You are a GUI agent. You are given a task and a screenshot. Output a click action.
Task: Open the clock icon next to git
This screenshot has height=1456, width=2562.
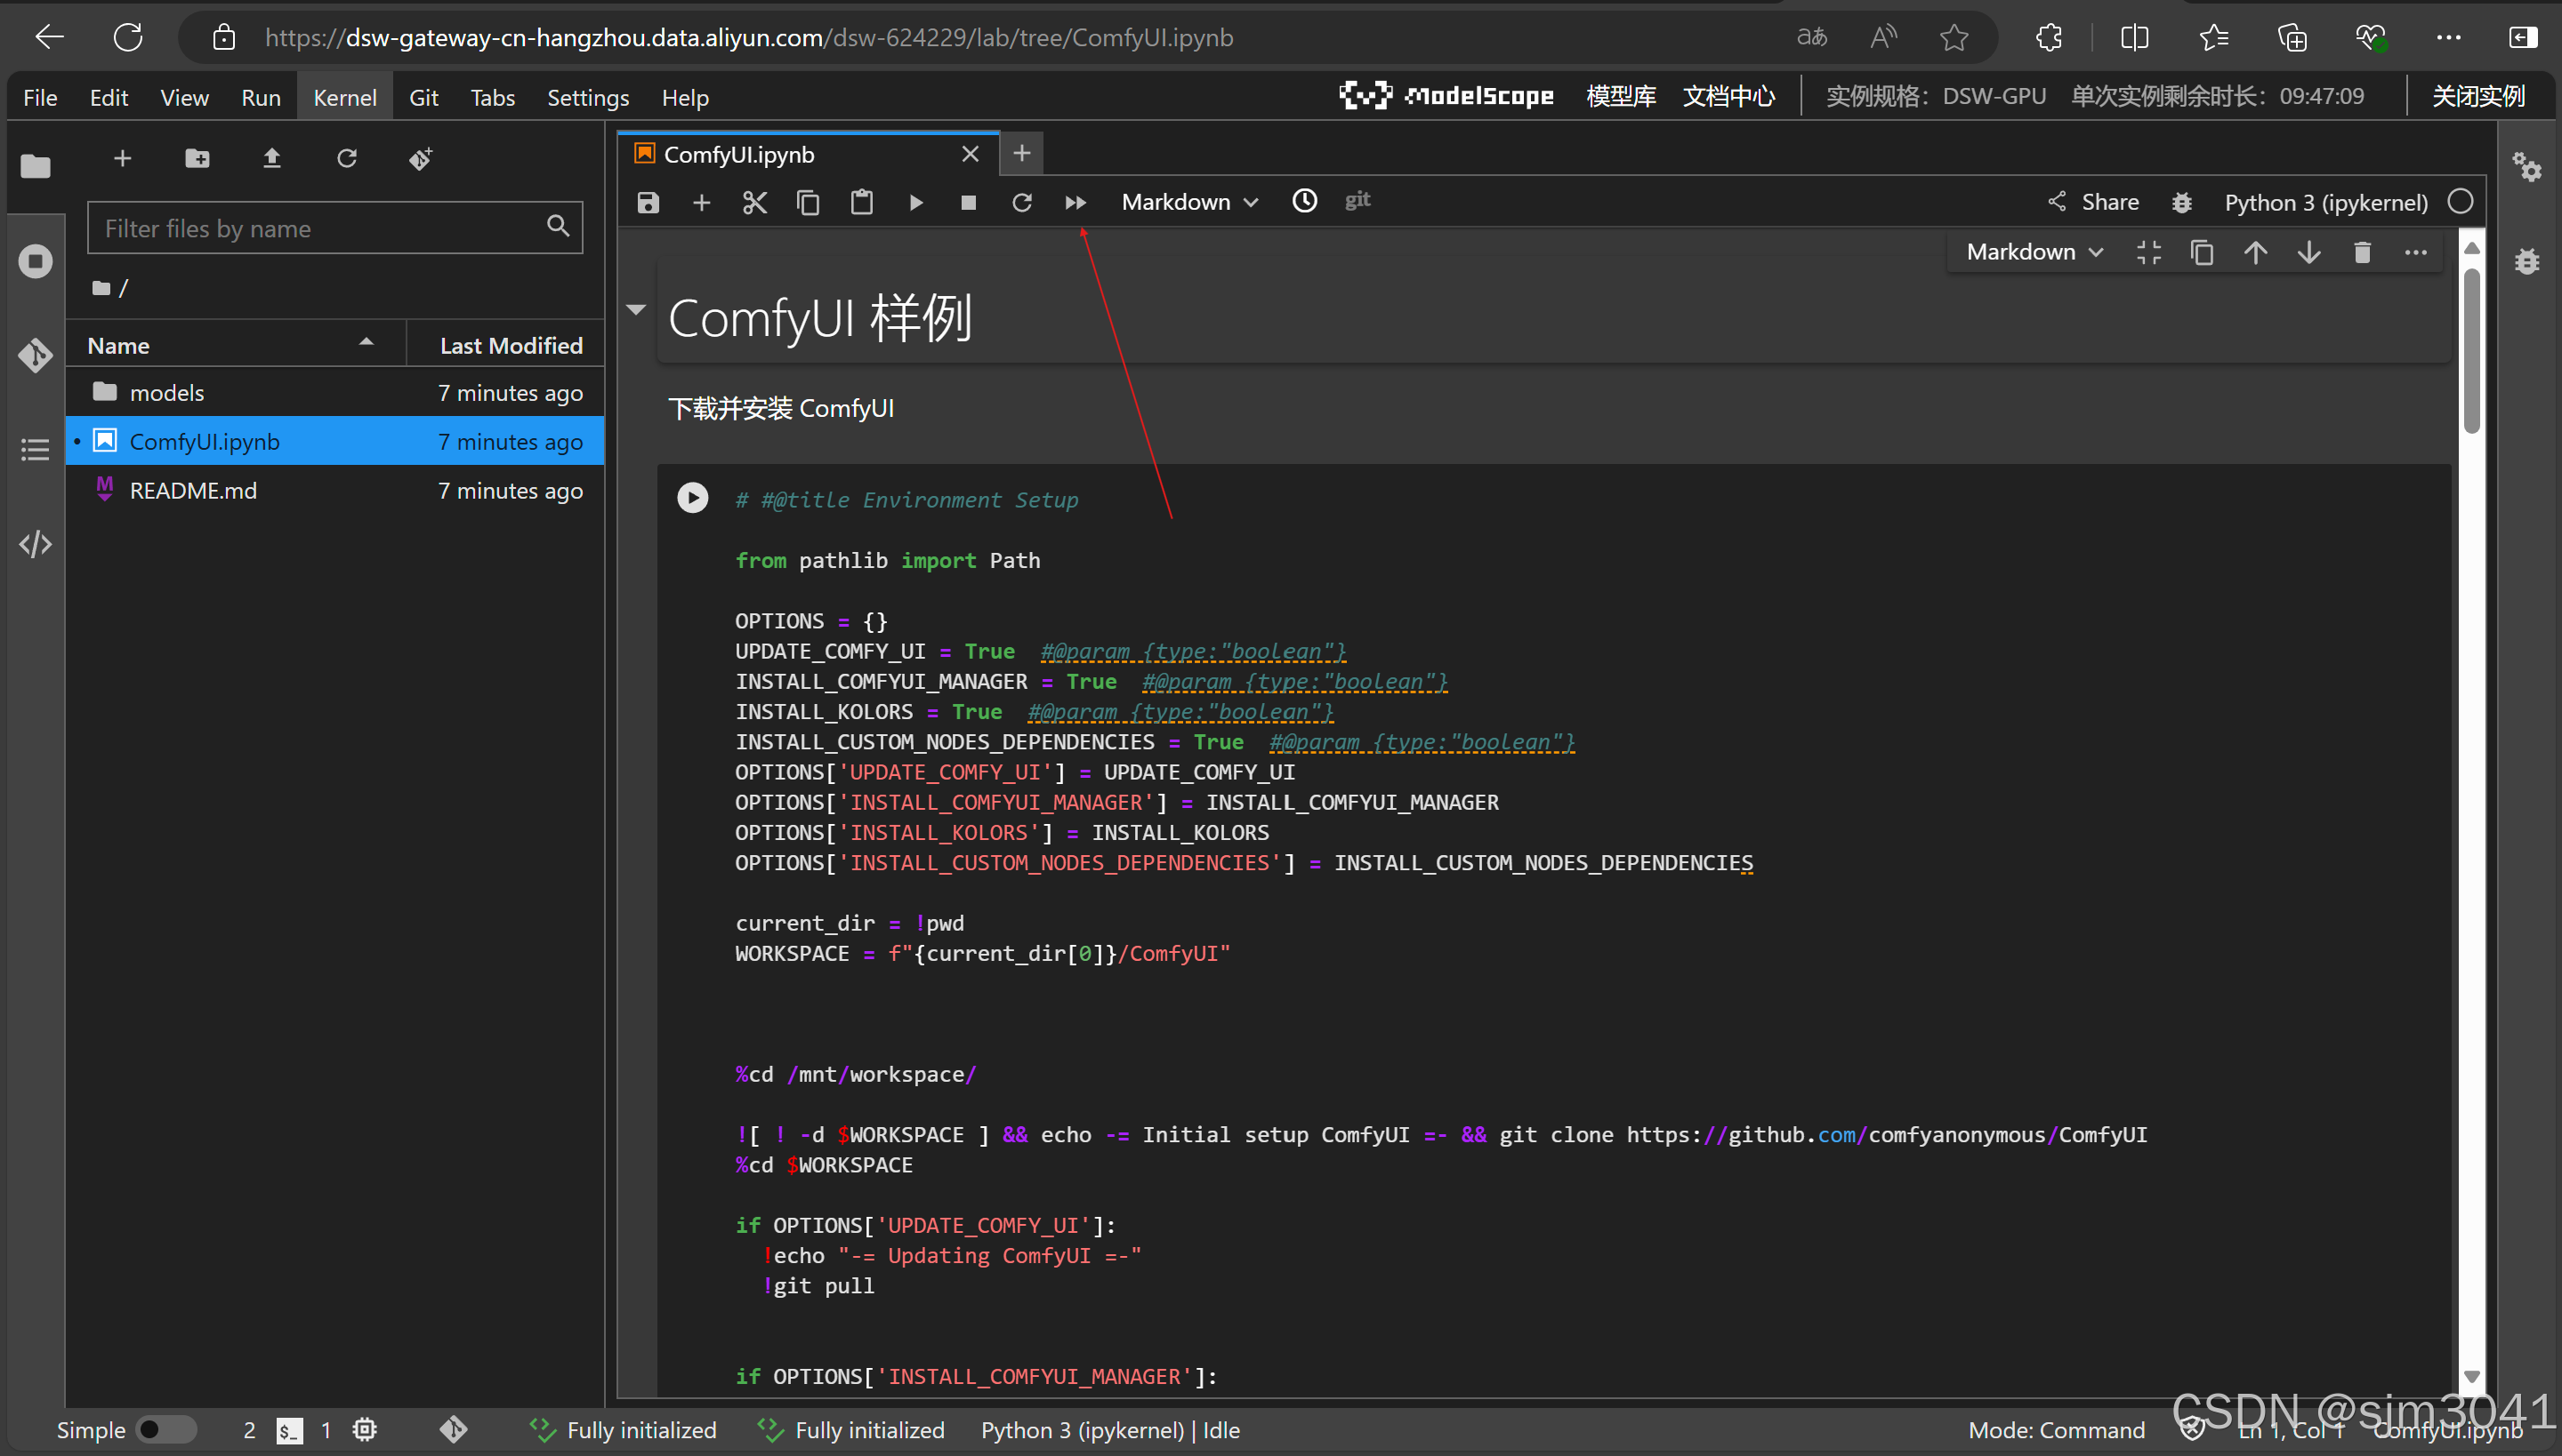1304,201
